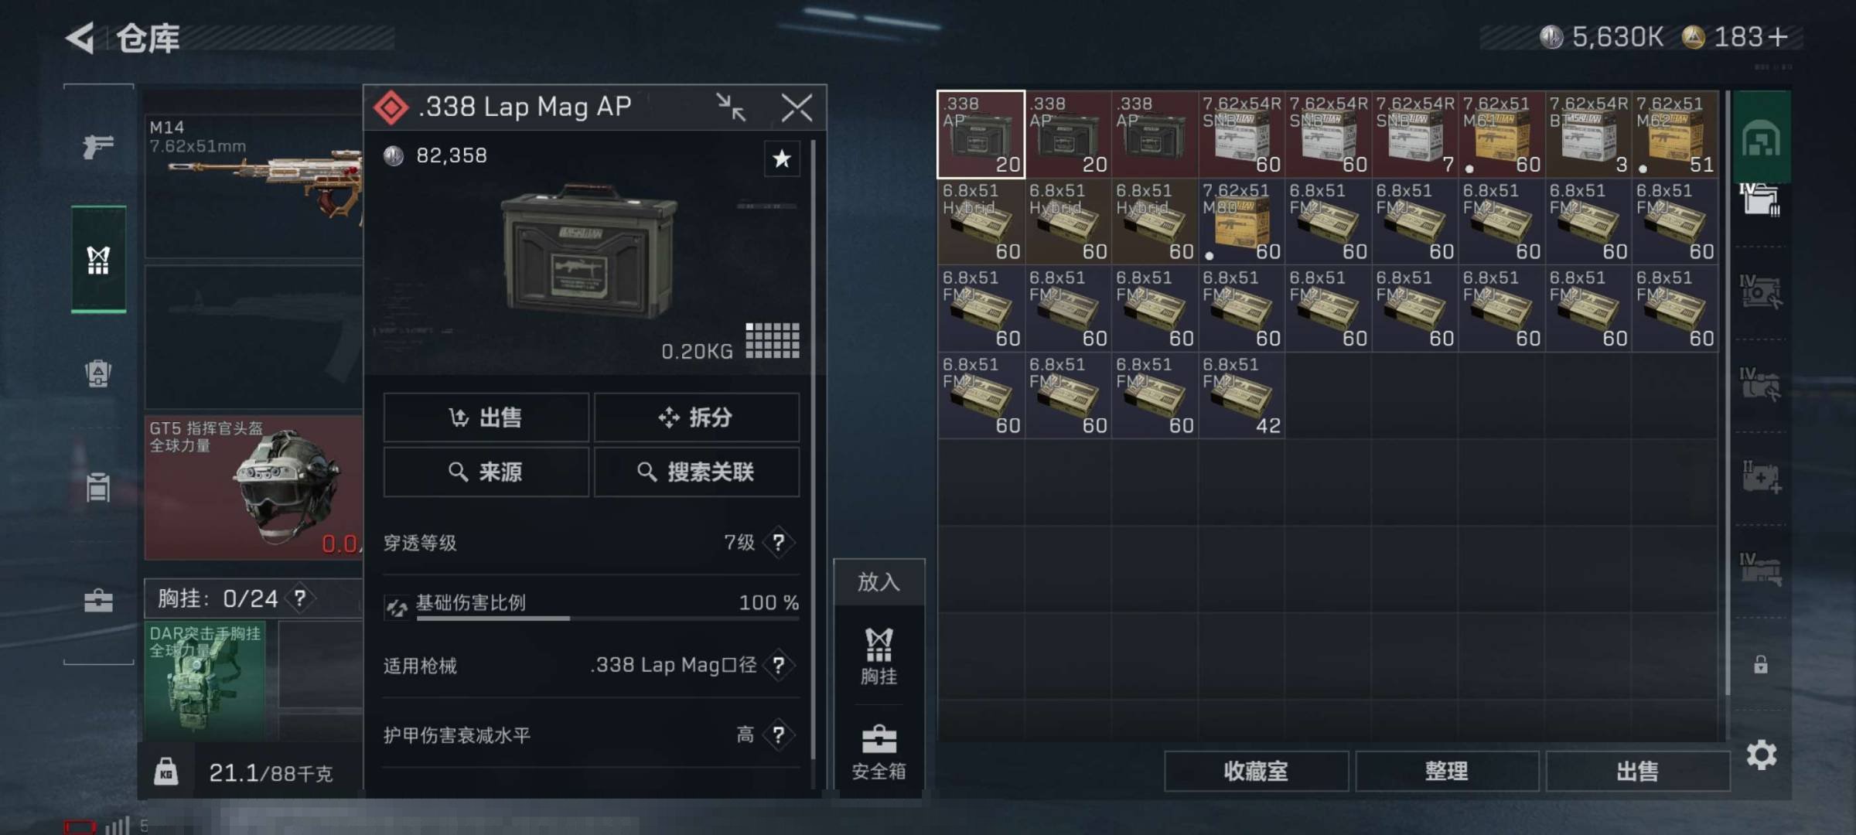Click the green stash container icon at top right
Screen dimensions: 1856x835
click(x=1761, y=138)
